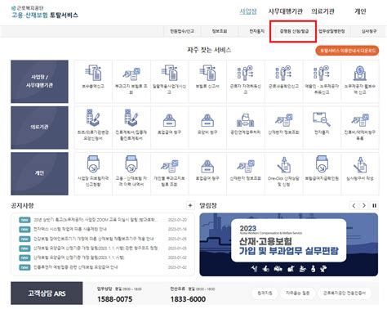
Task: Open the 정보조회 submenu
Action: [220, 31]
